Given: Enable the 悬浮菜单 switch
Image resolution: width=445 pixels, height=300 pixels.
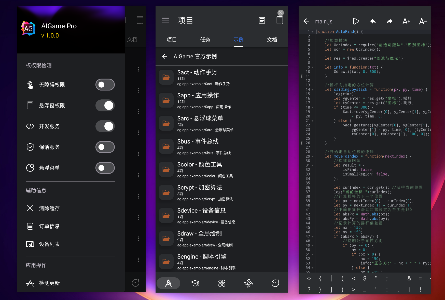Looking at the screenshot, I should pos(105,168).
